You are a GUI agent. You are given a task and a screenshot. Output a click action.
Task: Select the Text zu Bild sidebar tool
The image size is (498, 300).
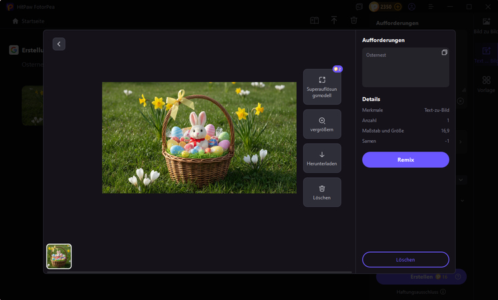pyautogui.click(x=486, y=55)
